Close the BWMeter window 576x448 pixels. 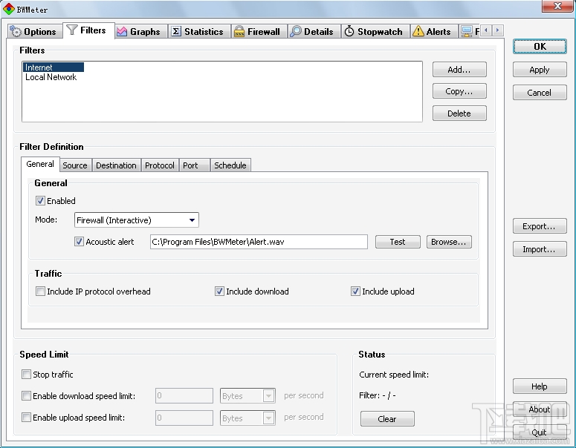point(557,5)
